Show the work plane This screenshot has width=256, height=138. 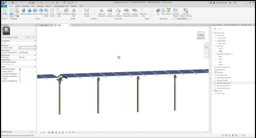pos(163,12)
